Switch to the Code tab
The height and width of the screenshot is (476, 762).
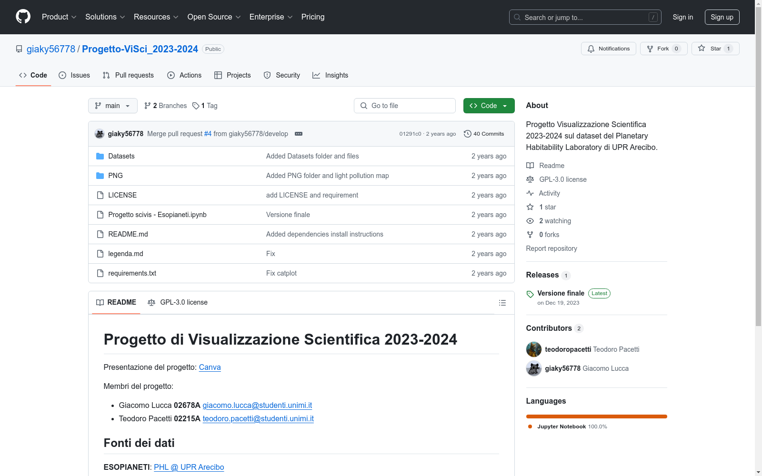(x=33, y=75)
